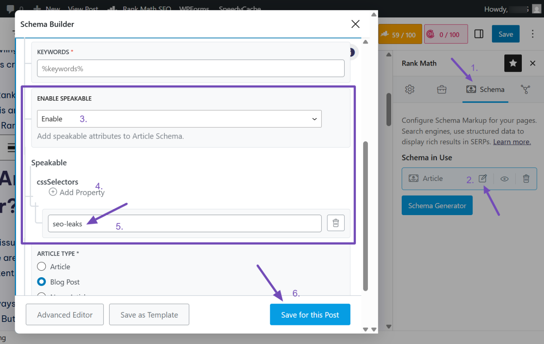Viewport: 544px width, 344px height.
Task: Select the Blog Post radio button
Action: [41, 281]
